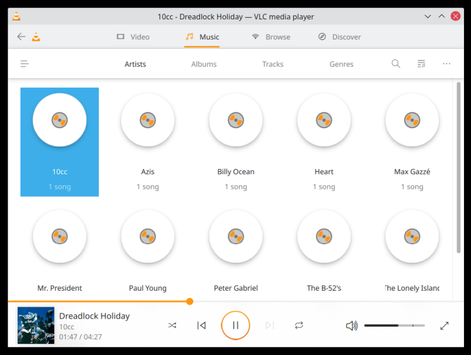Viewport: 471px width, 355px height.
Task: Switch to the Video tab
Action: [133, 37]
